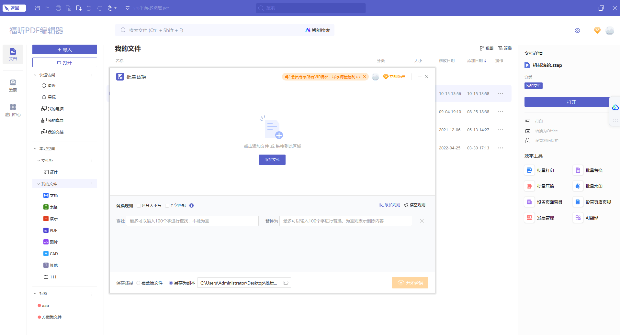Select the 演示 category

(x=51, y=219)
